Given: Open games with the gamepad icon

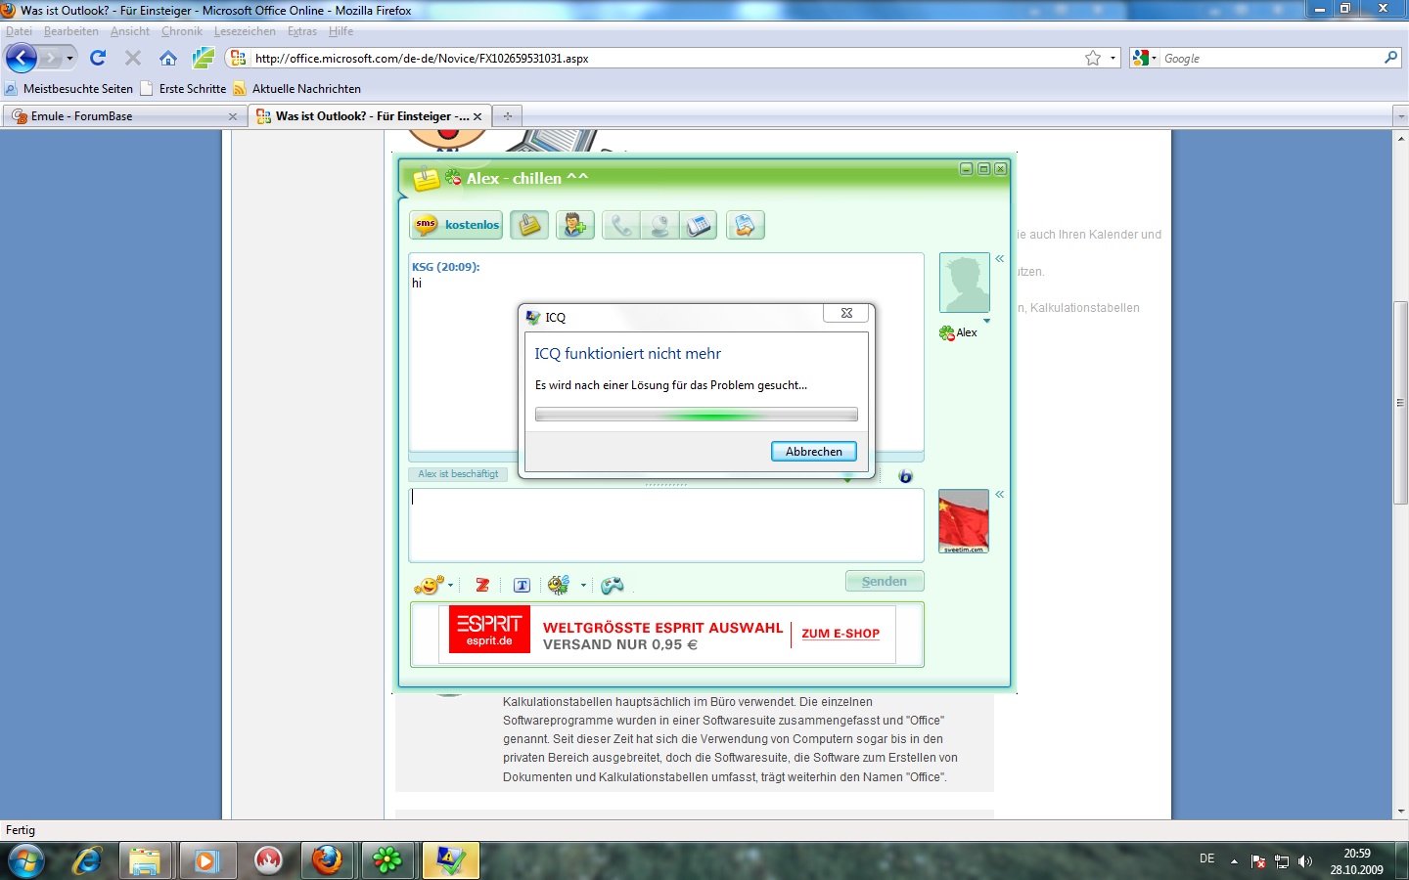Looking at the screenshot, I should (613, 585).
